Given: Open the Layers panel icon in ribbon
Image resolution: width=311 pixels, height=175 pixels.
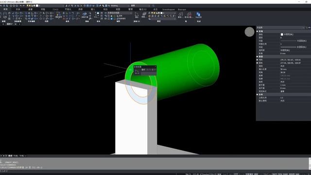Looking at the screenshot, I should click(x=144, y=15).
